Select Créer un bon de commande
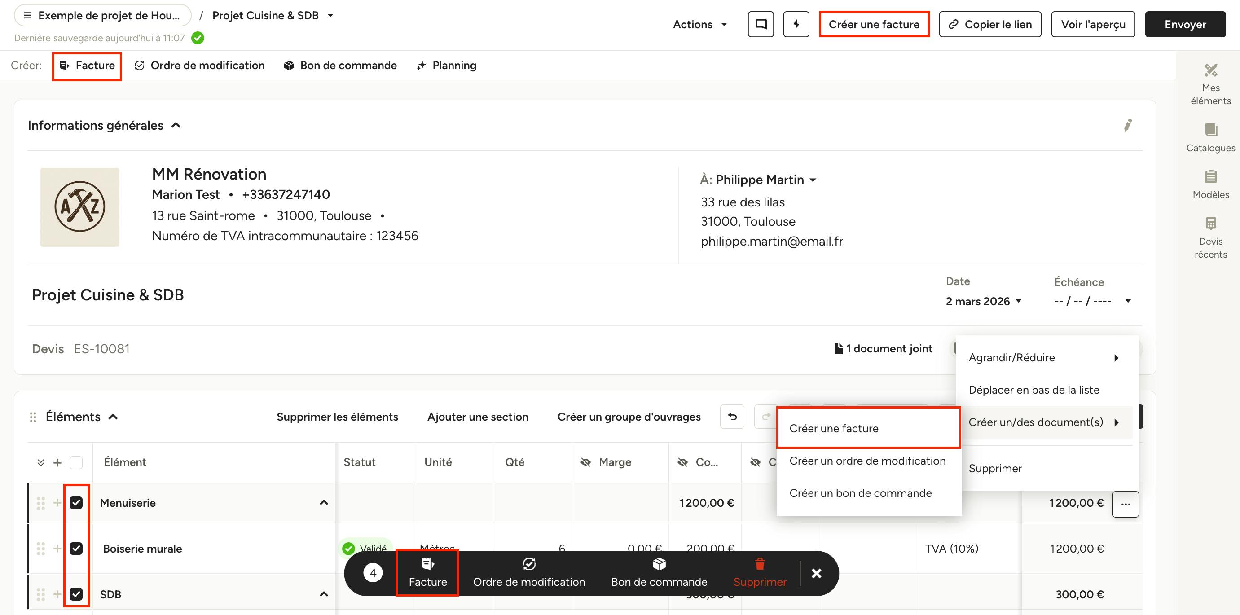Screen dimensions: 1240x615 868,493
